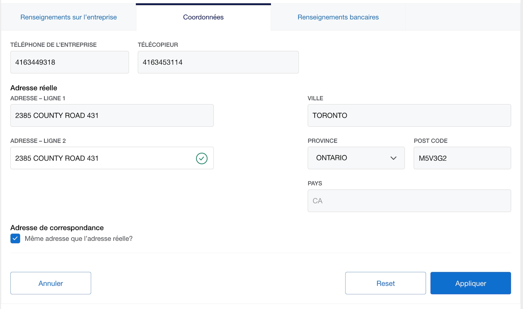Viewport: 523px width, 309px height.
Task: Select the POST CODE field with M5V3G2
Action: (462, 158)
